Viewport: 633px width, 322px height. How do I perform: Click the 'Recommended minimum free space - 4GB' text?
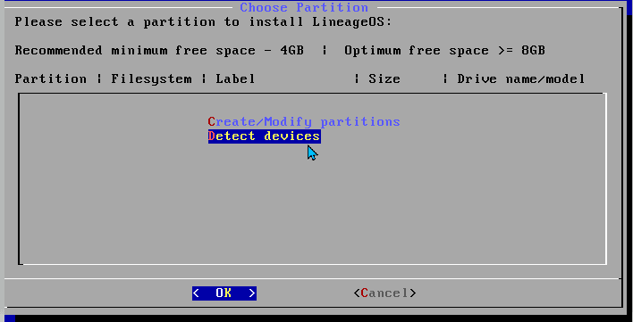pyautogui.click(x=159, y=51)
